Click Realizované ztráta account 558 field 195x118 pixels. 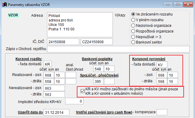(49, 81)
